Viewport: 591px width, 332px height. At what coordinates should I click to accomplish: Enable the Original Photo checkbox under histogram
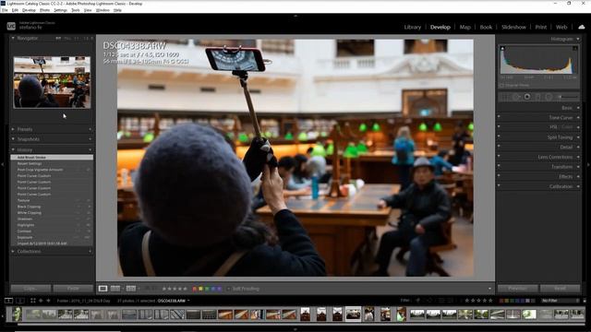[x=501, y=86]
